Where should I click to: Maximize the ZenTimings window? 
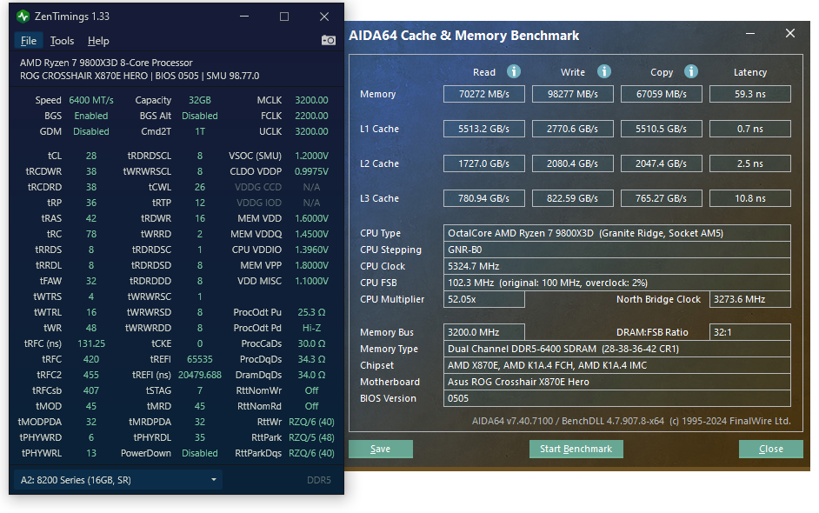point(284,17)
